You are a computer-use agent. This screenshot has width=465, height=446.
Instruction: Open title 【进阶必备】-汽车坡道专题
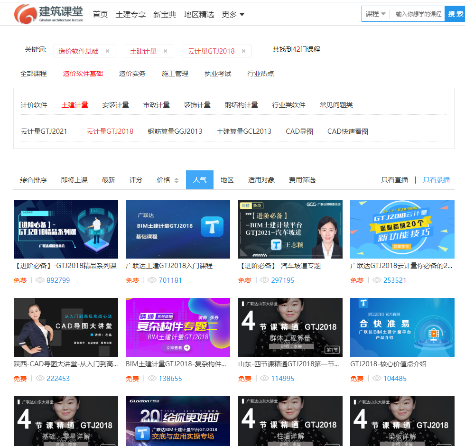coord(279,266)
